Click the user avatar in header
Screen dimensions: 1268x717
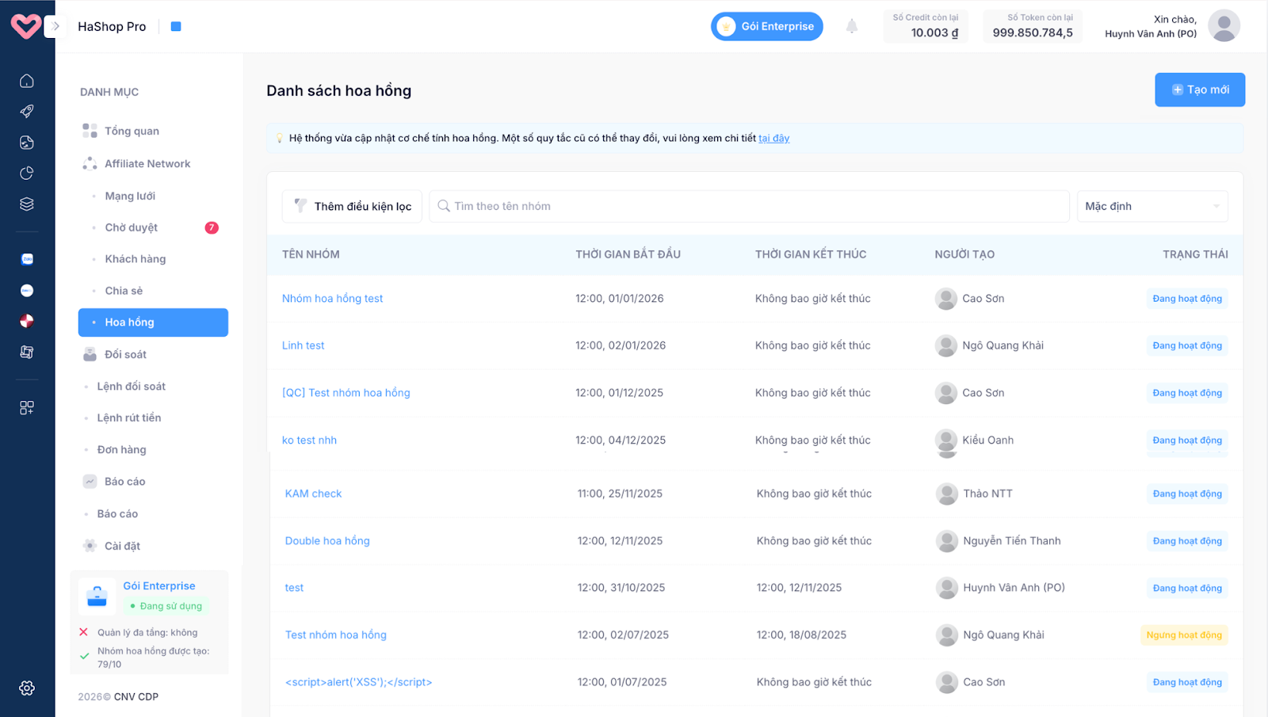tap(1224, 26)
